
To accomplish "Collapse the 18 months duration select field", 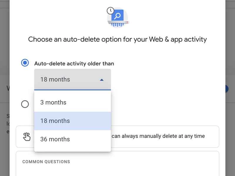I will (72, 79).
